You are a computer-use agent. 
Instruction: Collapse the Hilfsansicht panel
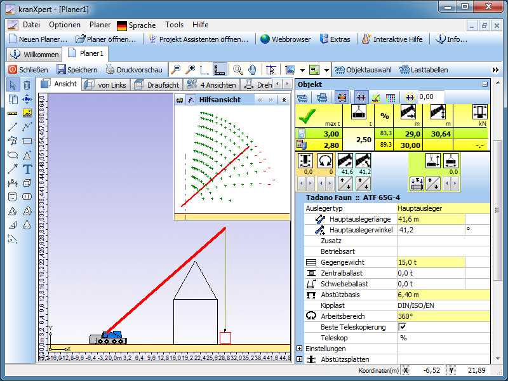tap(283, 100)
